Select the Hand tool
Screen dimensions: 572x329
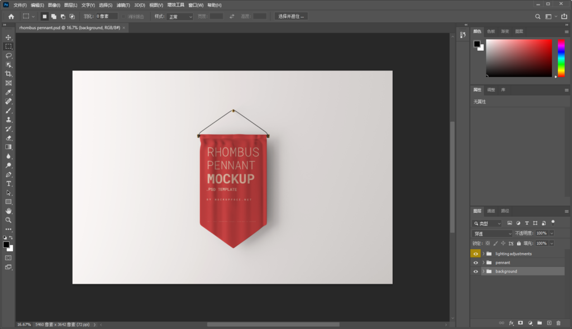(8, 211)
